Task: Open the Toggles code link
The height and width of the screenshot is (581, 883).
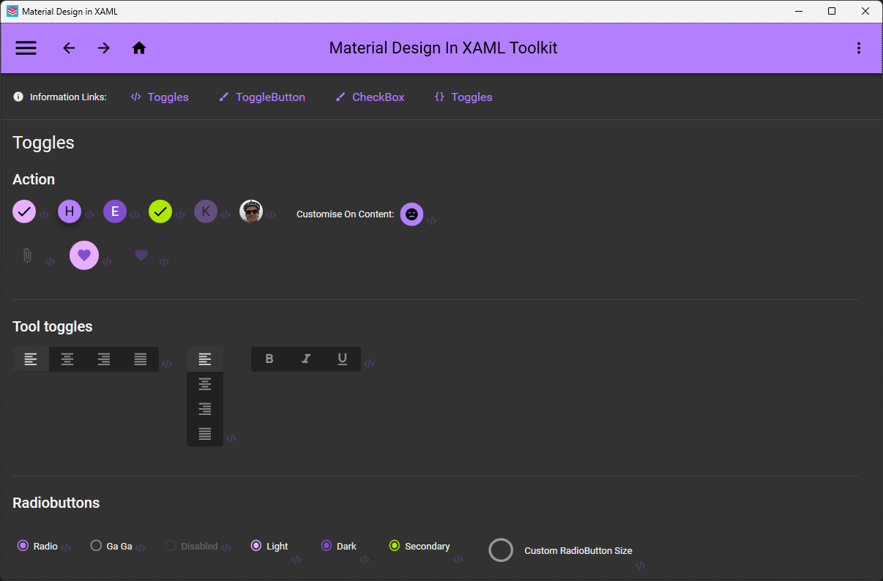Action: (160, 97)
